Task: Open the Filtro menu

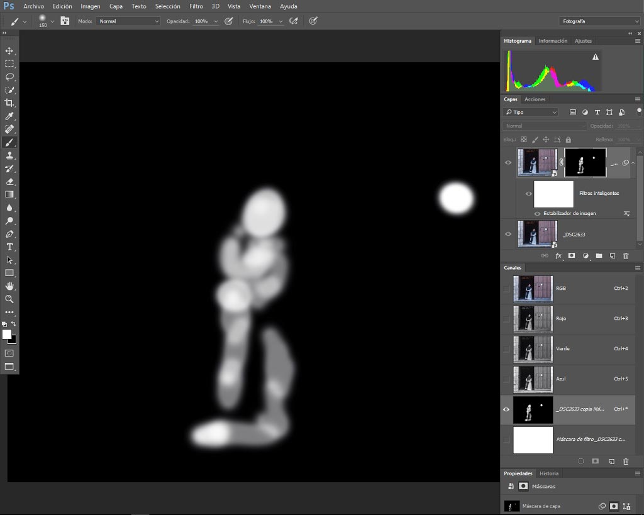Action: click(x=196, y=6)
